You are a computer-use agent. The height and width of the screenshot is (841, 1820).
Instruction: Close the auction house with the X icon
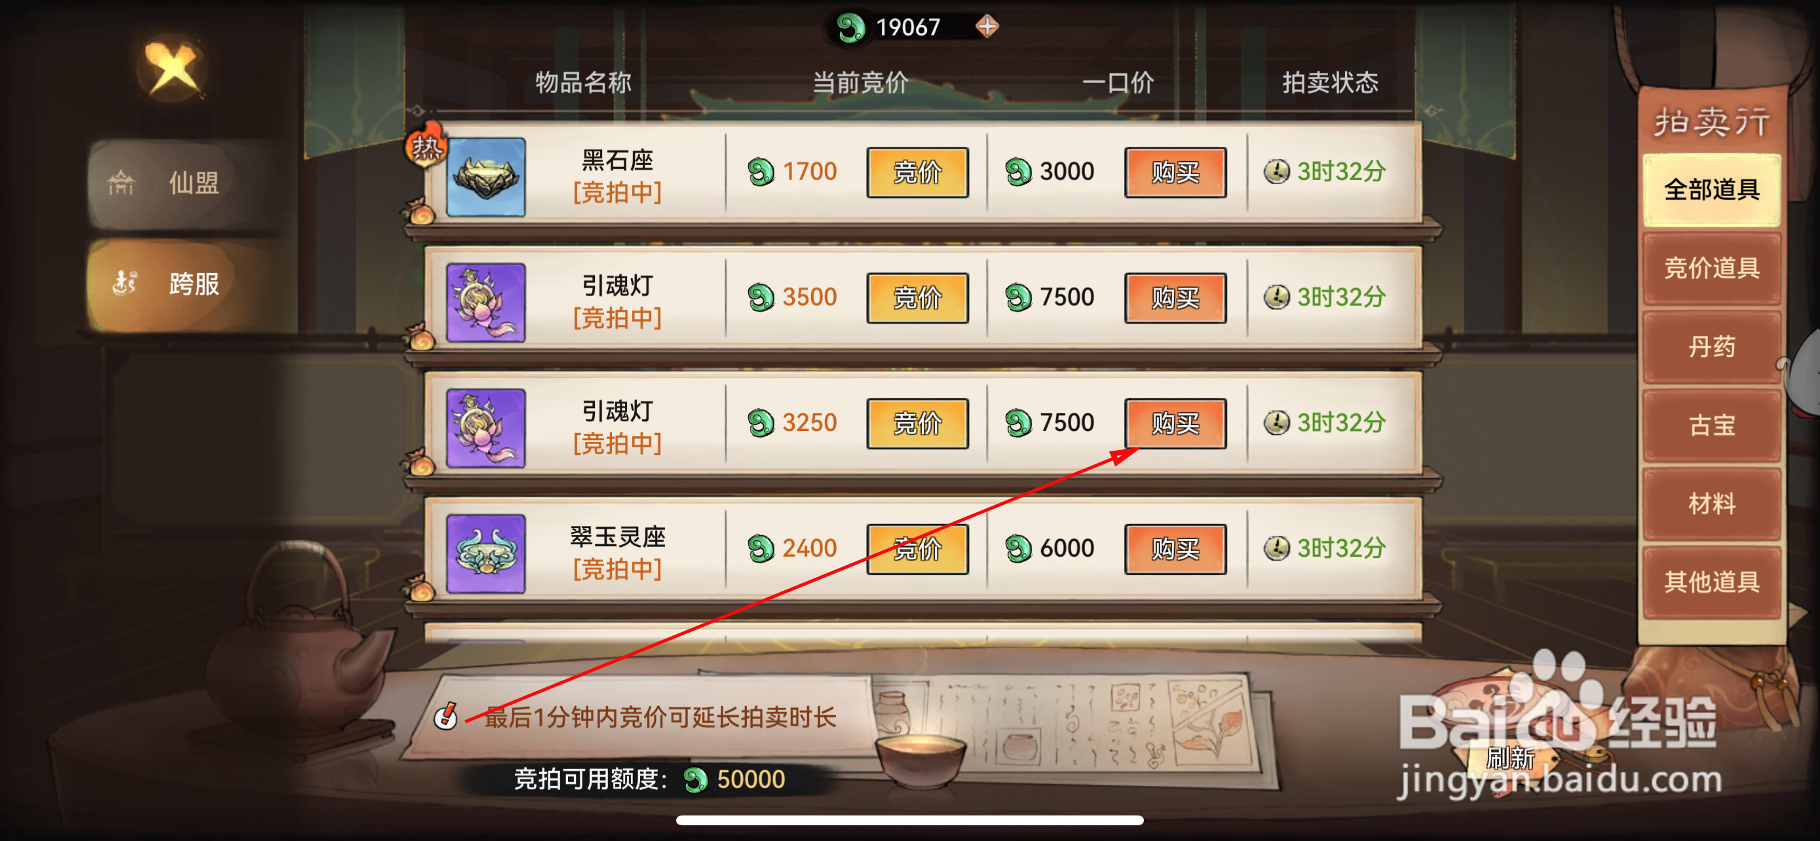click(x=173, y=67)
